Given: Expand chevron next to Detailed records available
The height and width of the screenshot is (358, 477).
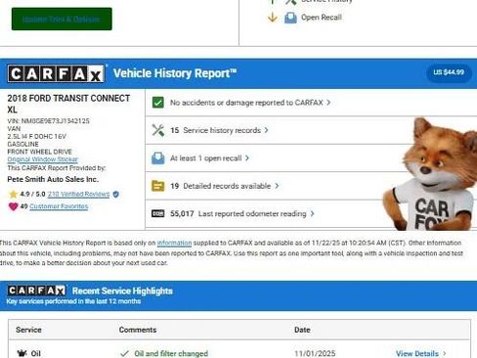Looking at the screenshot, I should [277, 186].
